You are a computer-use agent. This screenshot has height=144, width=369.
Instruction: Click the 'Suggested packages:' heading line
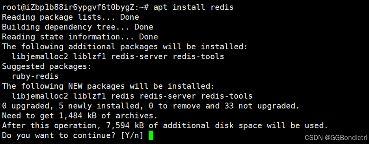pyautogui.click(x=47, y=66)
